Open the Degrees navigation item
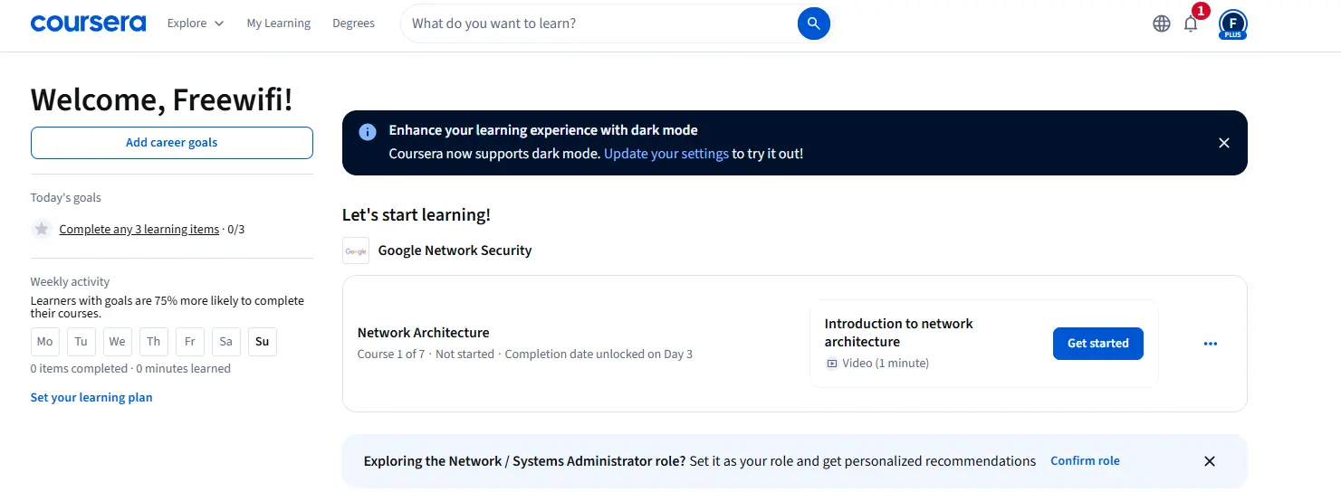 pos(353,24)
